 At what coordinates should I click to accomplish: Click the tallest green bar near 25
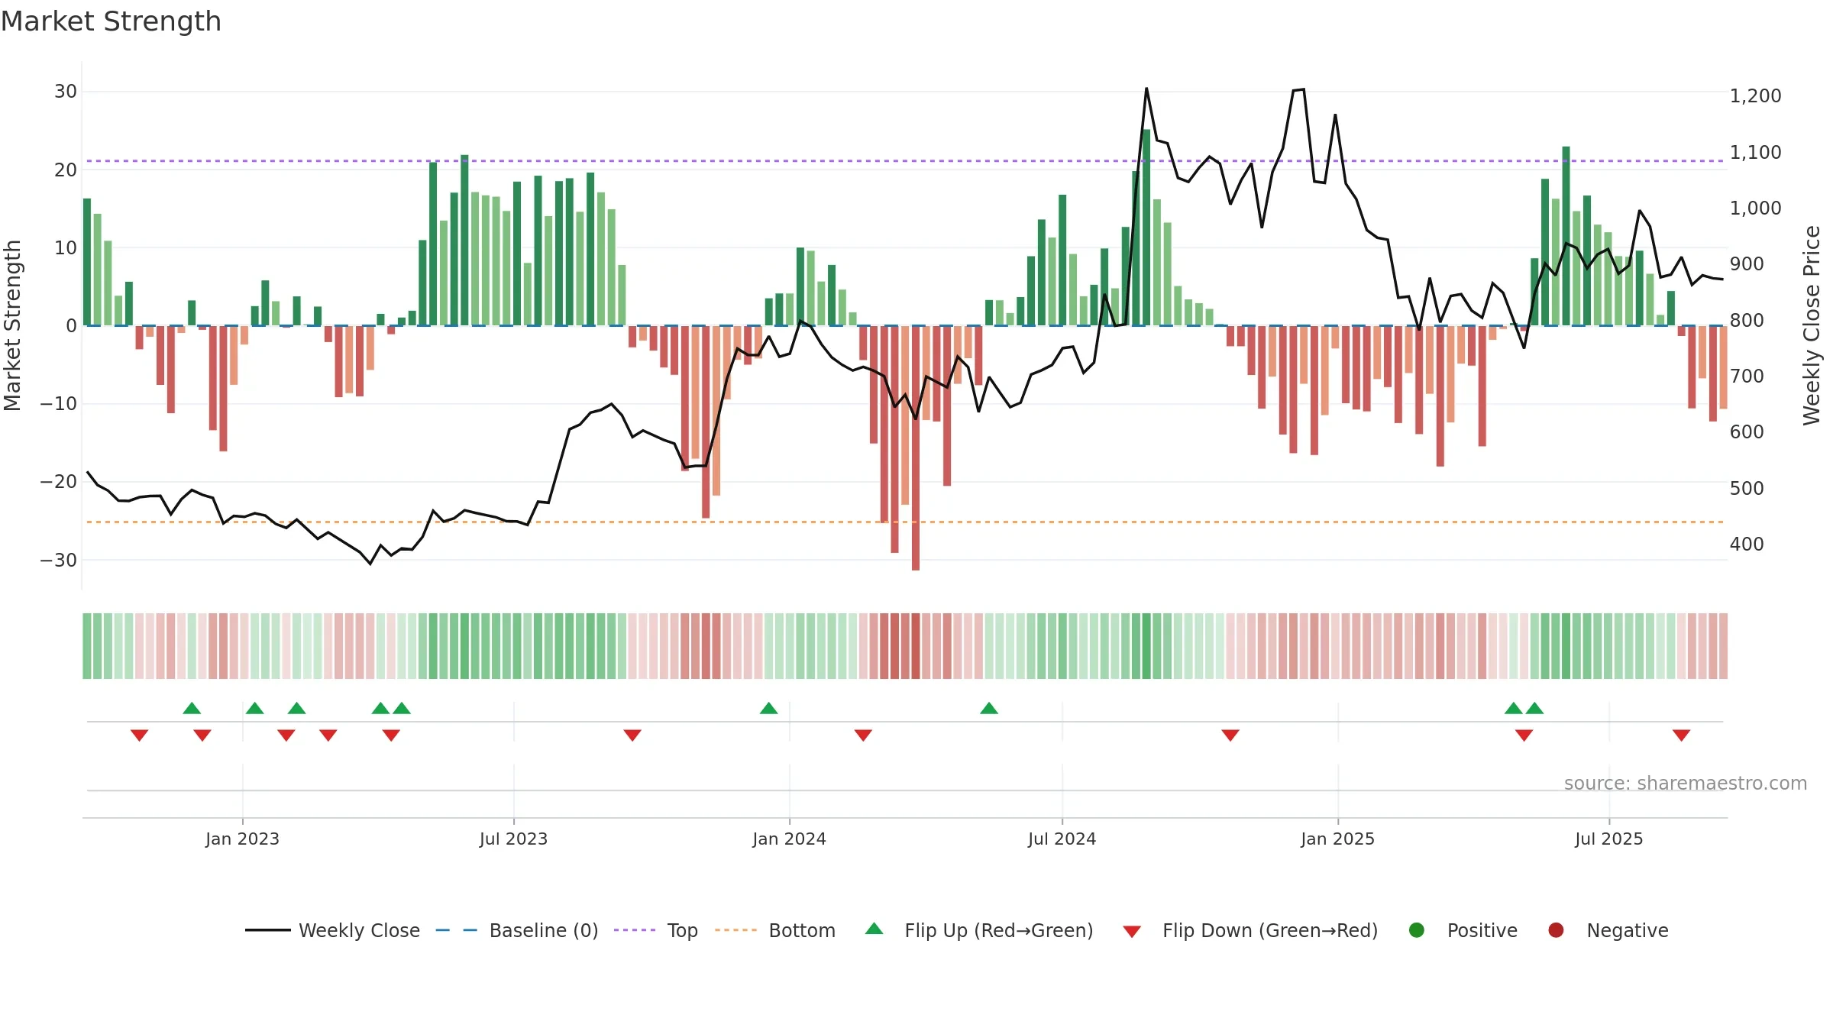[x=1146, y=228]
